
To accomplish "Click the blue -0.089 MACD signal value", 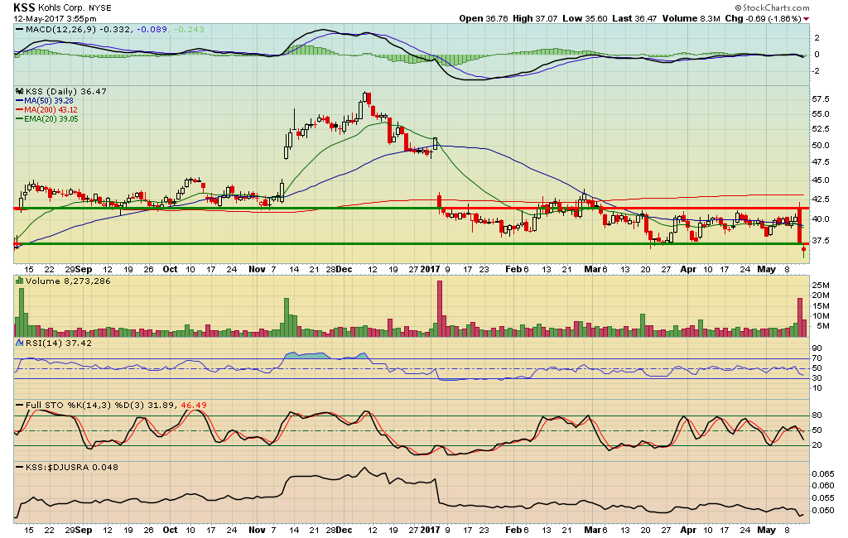I will [152, 29].
